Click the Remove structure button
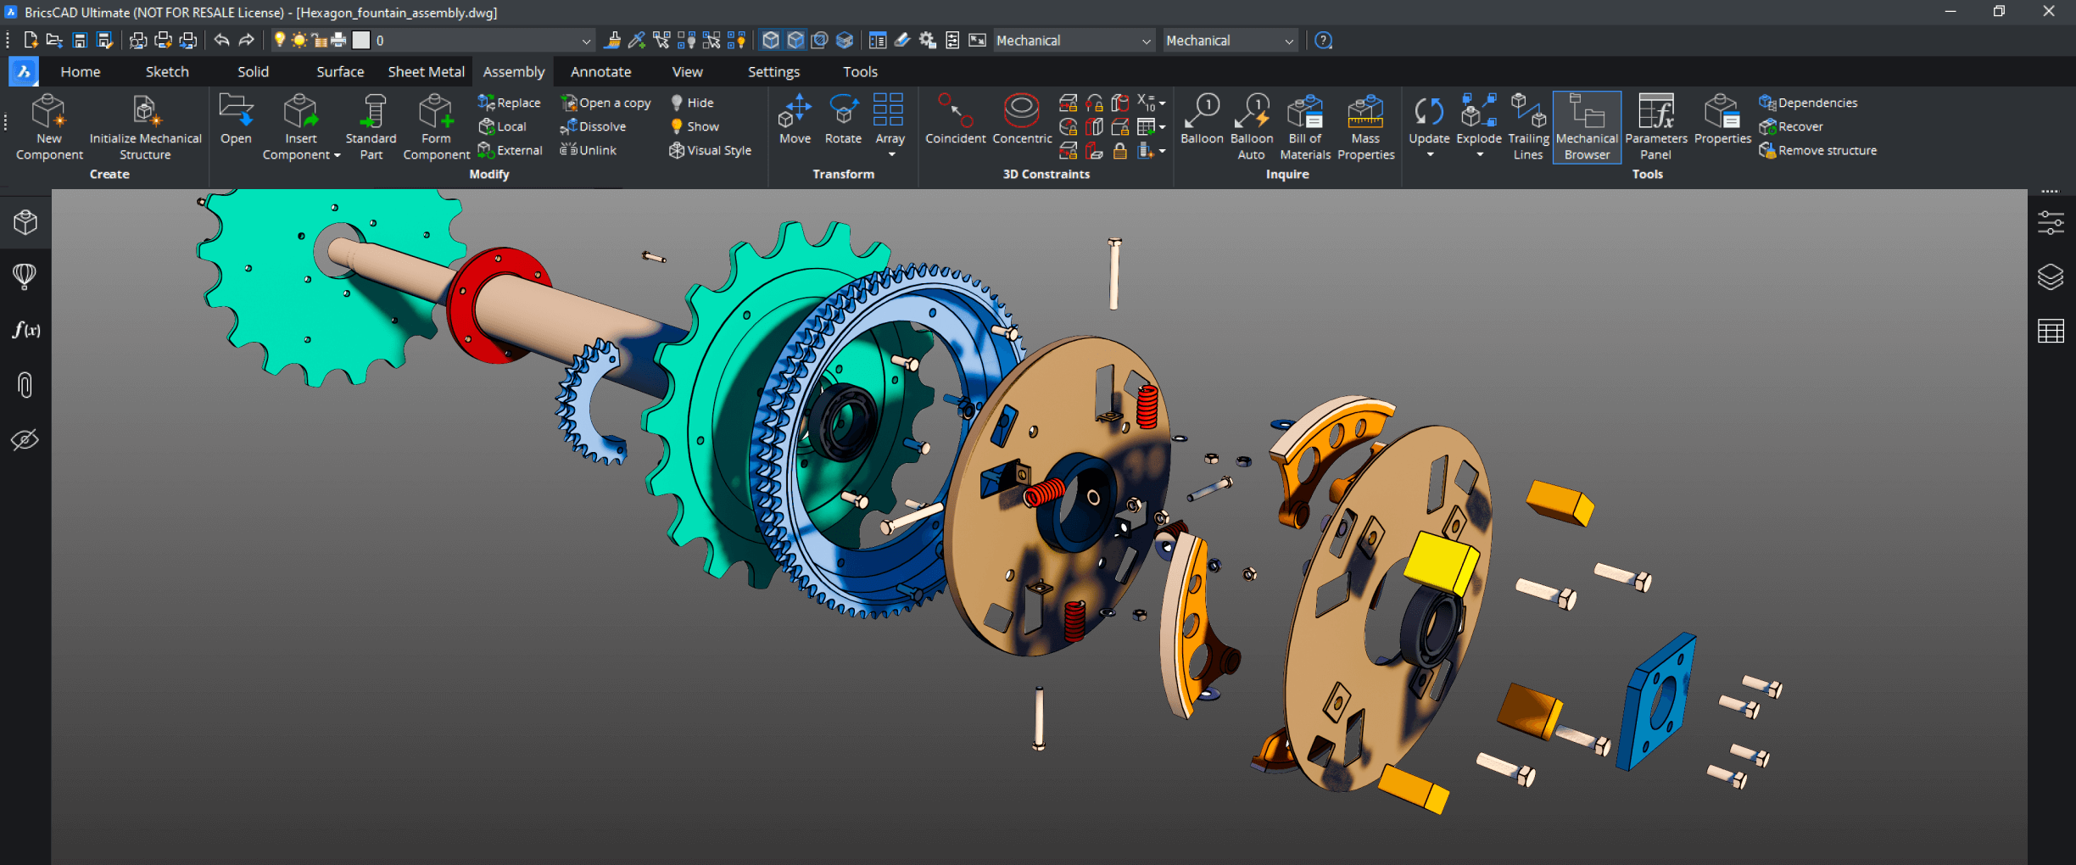The image size is (2076, 865). pyautogui.click(x=1817, y=150)
